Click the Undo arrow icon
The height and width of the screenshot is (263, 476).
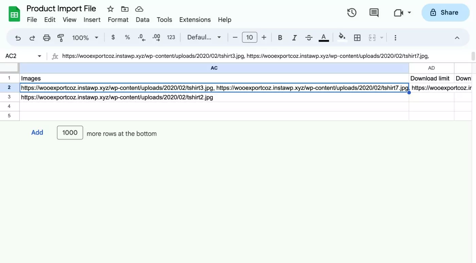coord(18,38)
